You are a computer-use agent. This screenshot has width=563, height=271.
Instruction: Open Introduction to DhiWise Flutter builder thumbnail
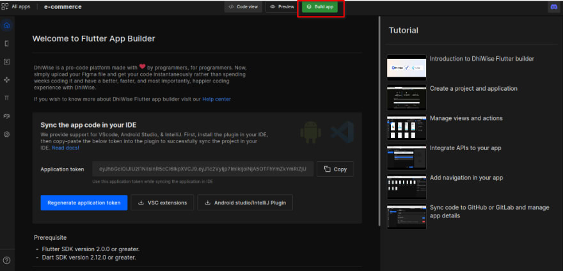click(x=406, y=67)
